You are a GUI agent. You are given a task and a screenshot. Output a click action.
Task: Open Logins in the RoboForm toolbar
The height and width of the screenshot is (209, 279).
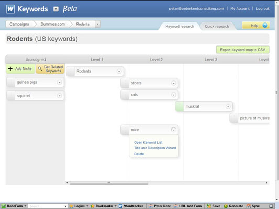[x=79, y=206]
